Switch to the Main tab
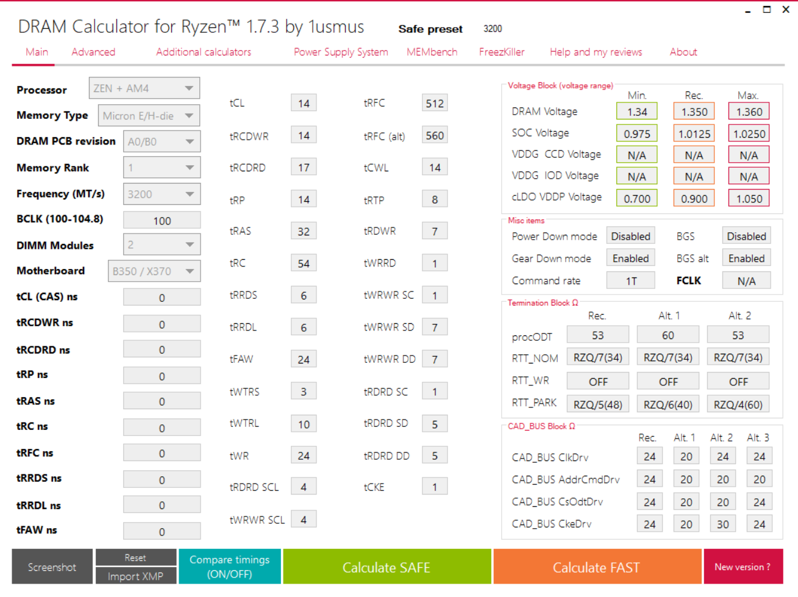 tap(37, 52)
